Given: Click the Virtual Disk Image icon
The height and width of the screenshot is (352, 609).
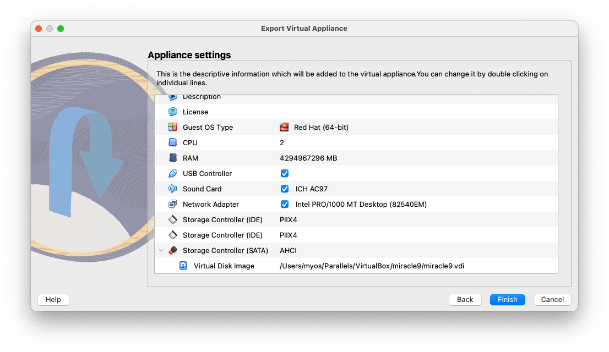Looking at the screenshot, I should (x=183, y=266).
